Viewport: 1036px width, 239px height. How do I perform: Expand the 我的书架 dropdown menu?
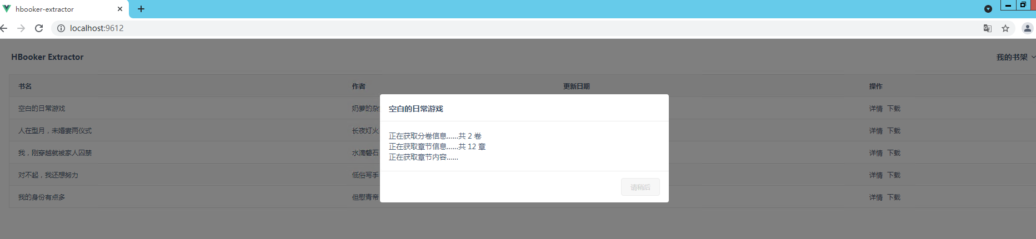[1015, 57]
